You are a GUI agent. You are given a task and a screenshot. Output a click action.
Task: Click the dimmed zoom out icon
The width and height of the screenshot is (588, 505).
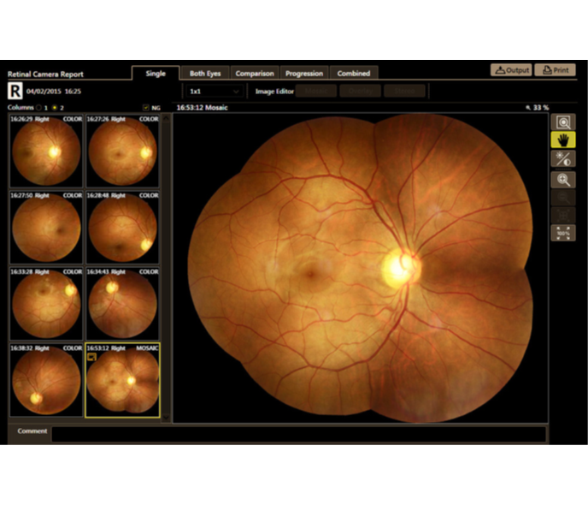point(563,198)
